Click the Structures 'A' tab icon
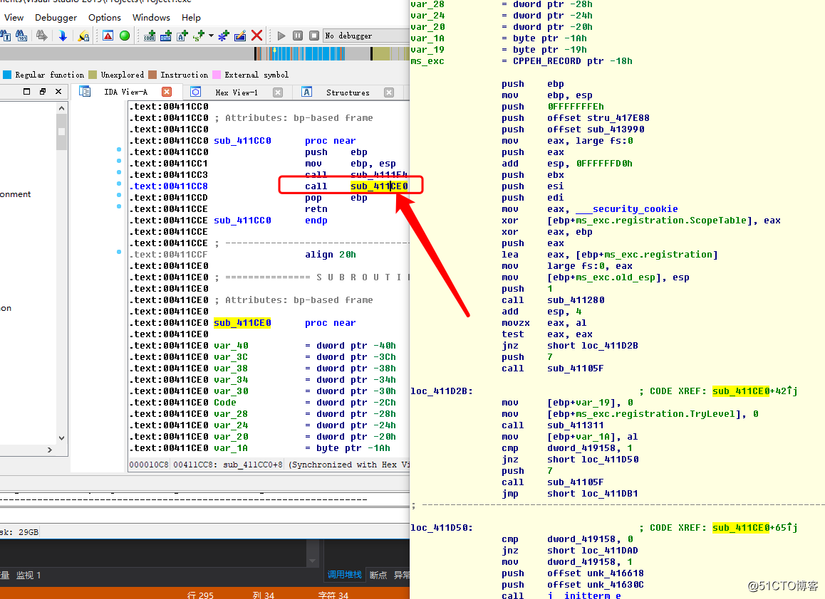The image size is (825, 599). (307, 92)
